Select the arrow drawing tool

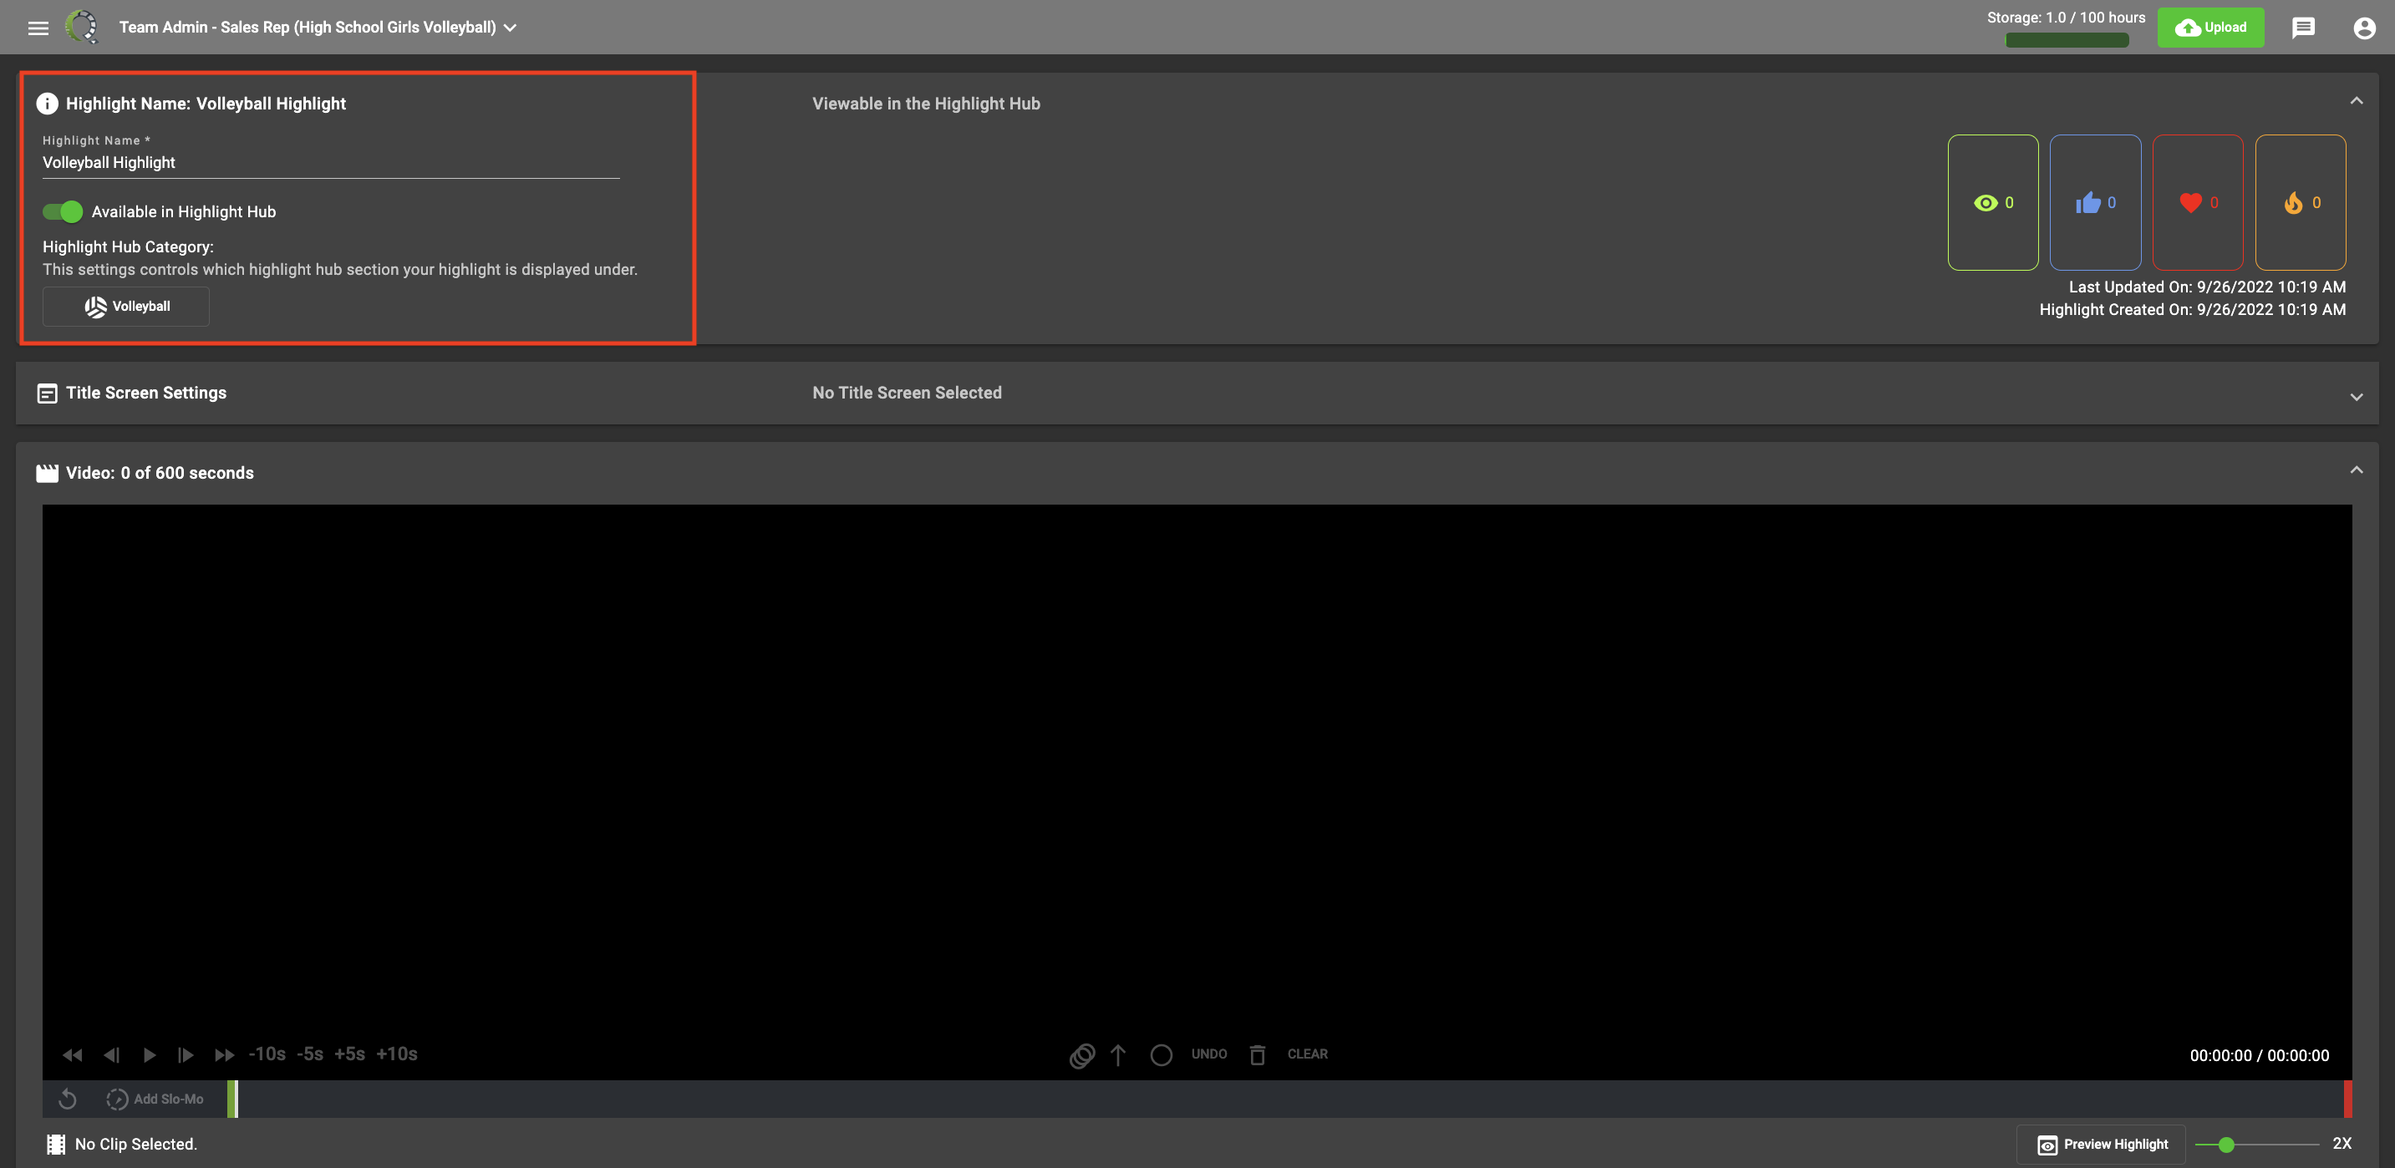(x=1117, y=1054)
